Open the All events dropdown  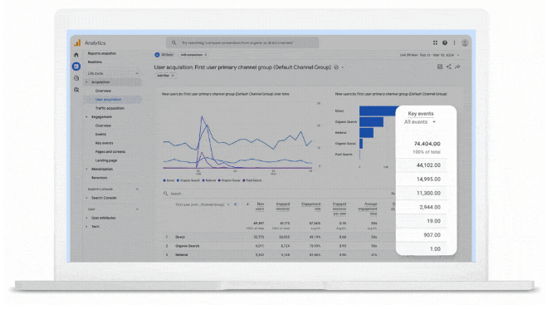420,122
